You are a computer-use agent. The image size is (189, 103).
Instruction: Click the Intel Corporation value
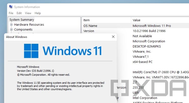(145, 98)
